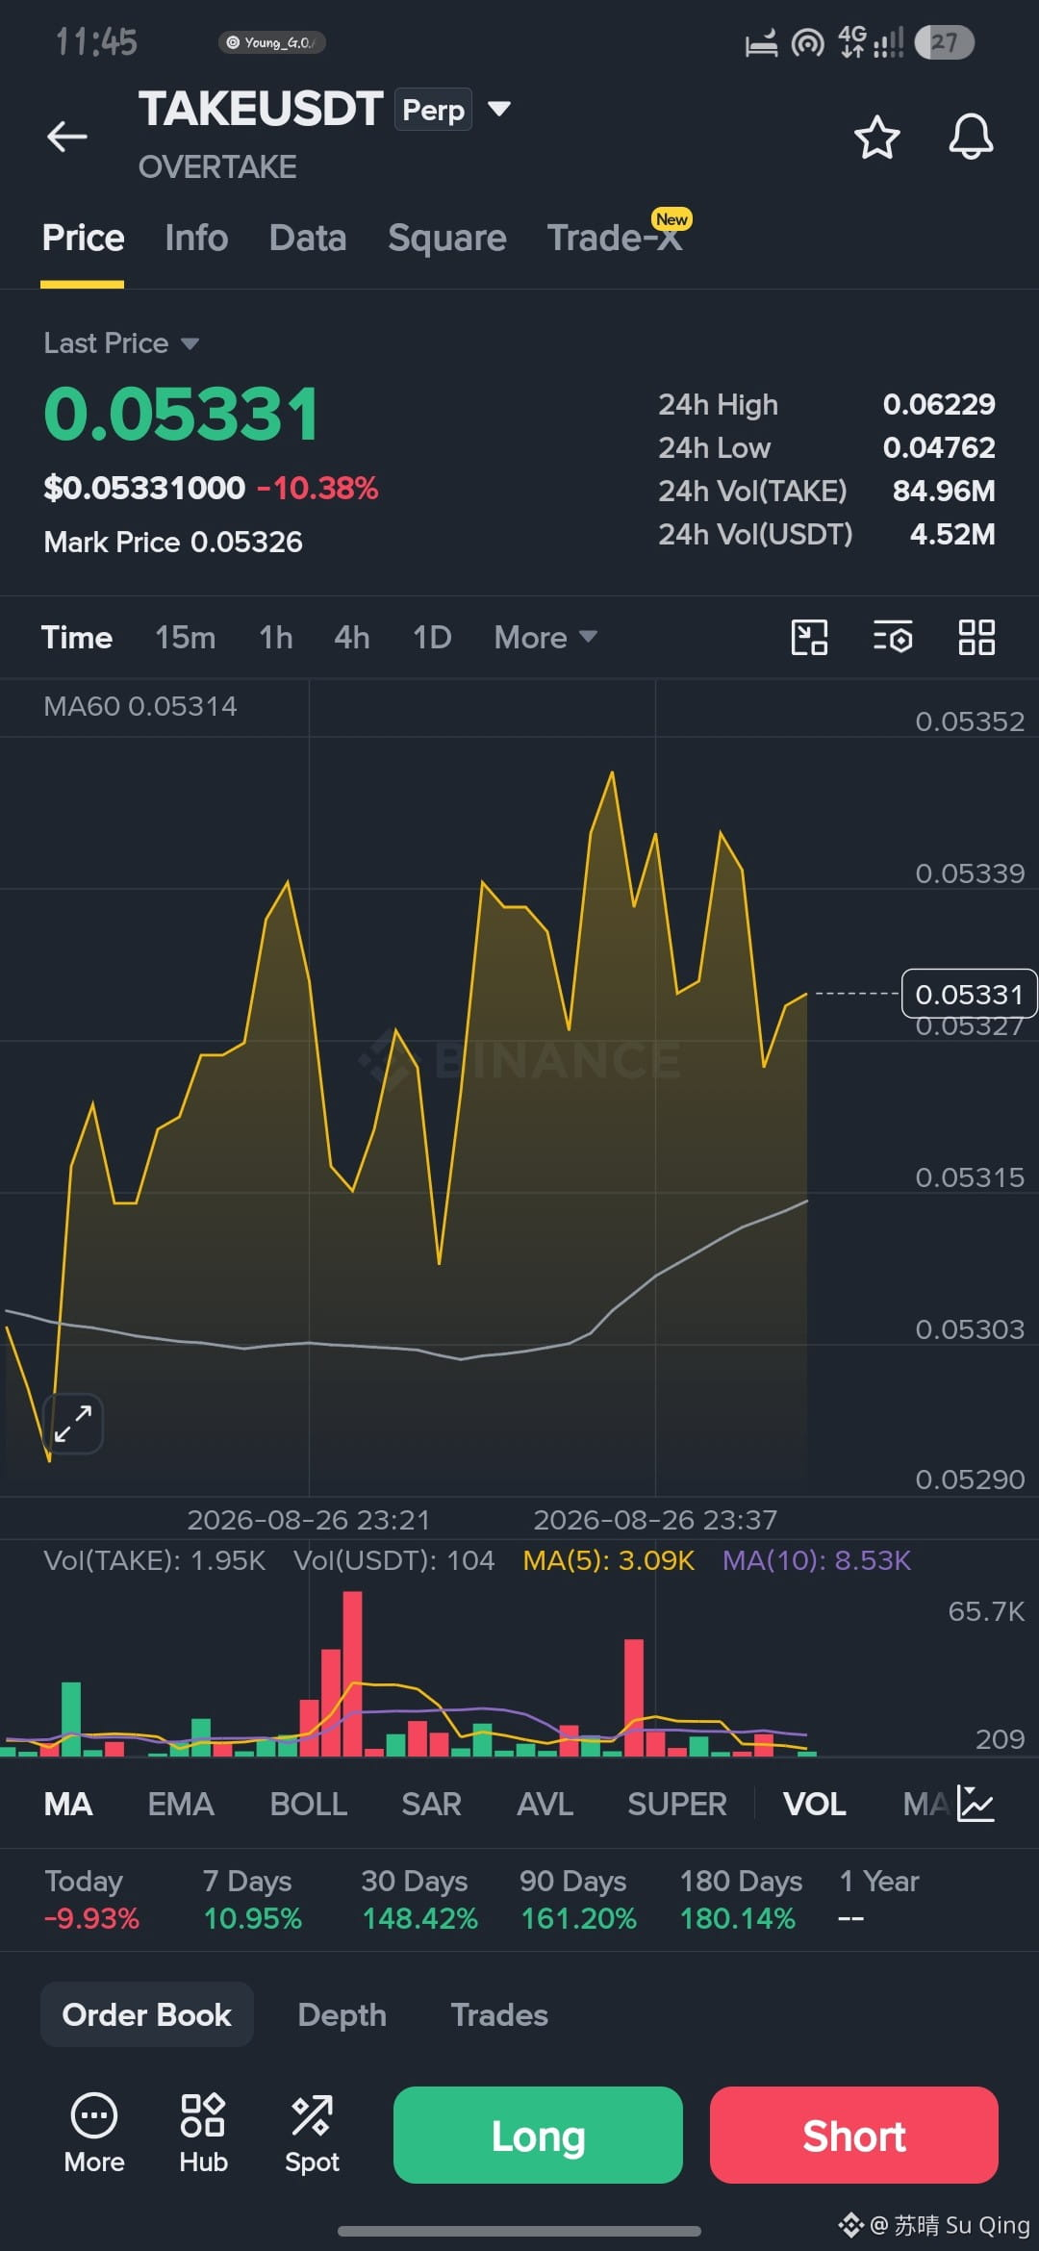Open the Depth tab
The image size is (1039, 2251).
[x=342, y=2014]
